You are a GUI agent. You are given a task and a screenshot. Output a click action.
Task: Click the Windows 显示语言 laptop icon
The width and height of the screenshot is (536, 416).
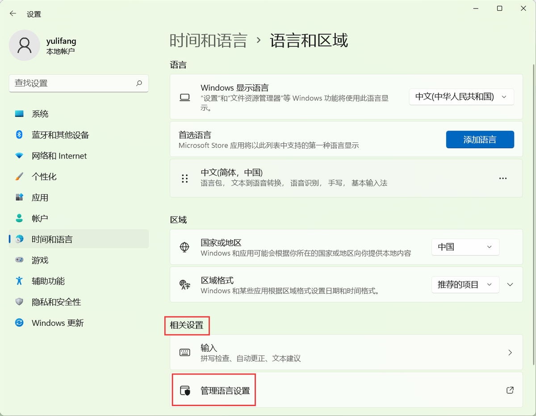(184, 97)
